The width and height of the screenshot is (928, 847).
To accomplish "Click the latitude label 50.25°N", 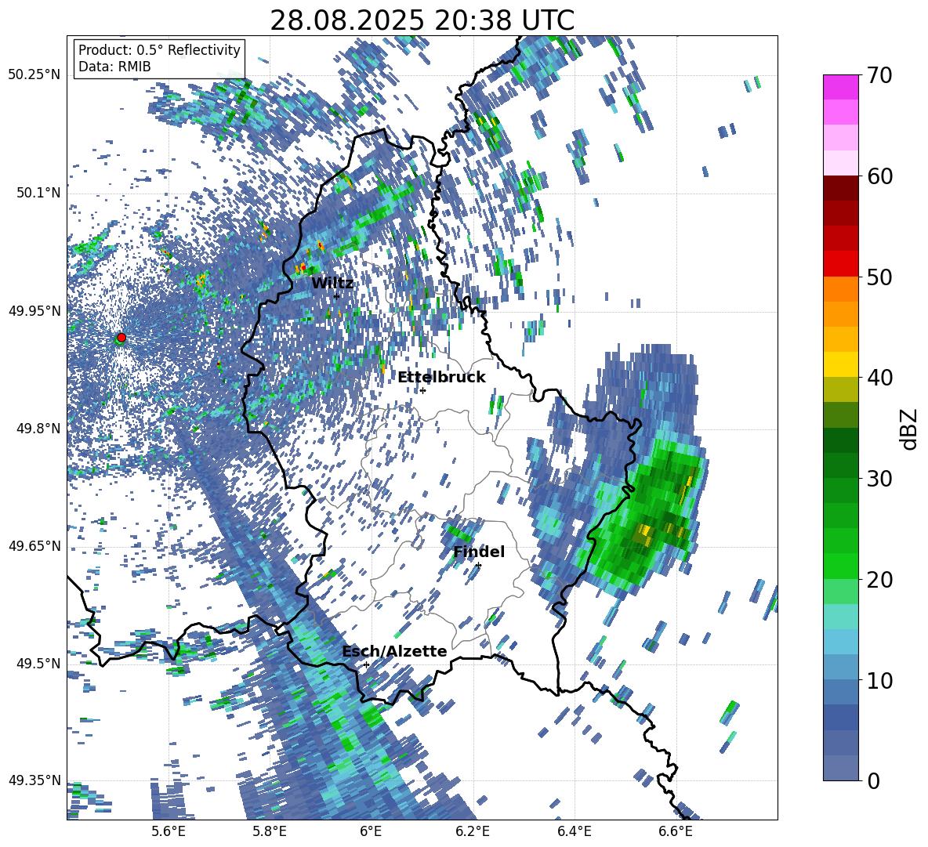I will [34, 75].
